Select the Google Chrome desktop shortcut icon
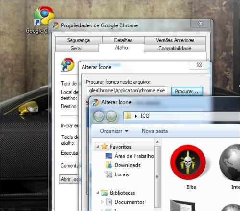Viewport: 240px width, 211px height. click(x=44, y=16)
